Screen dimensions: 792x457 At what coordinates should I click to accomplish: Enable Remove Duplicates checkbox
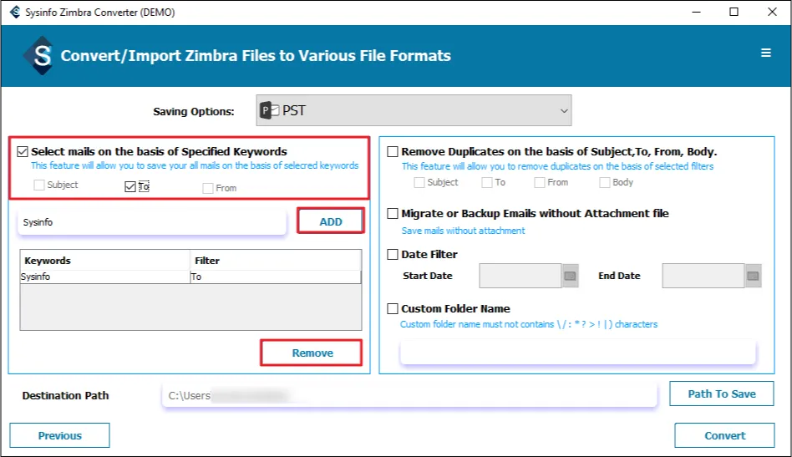(x=393, y=152)
